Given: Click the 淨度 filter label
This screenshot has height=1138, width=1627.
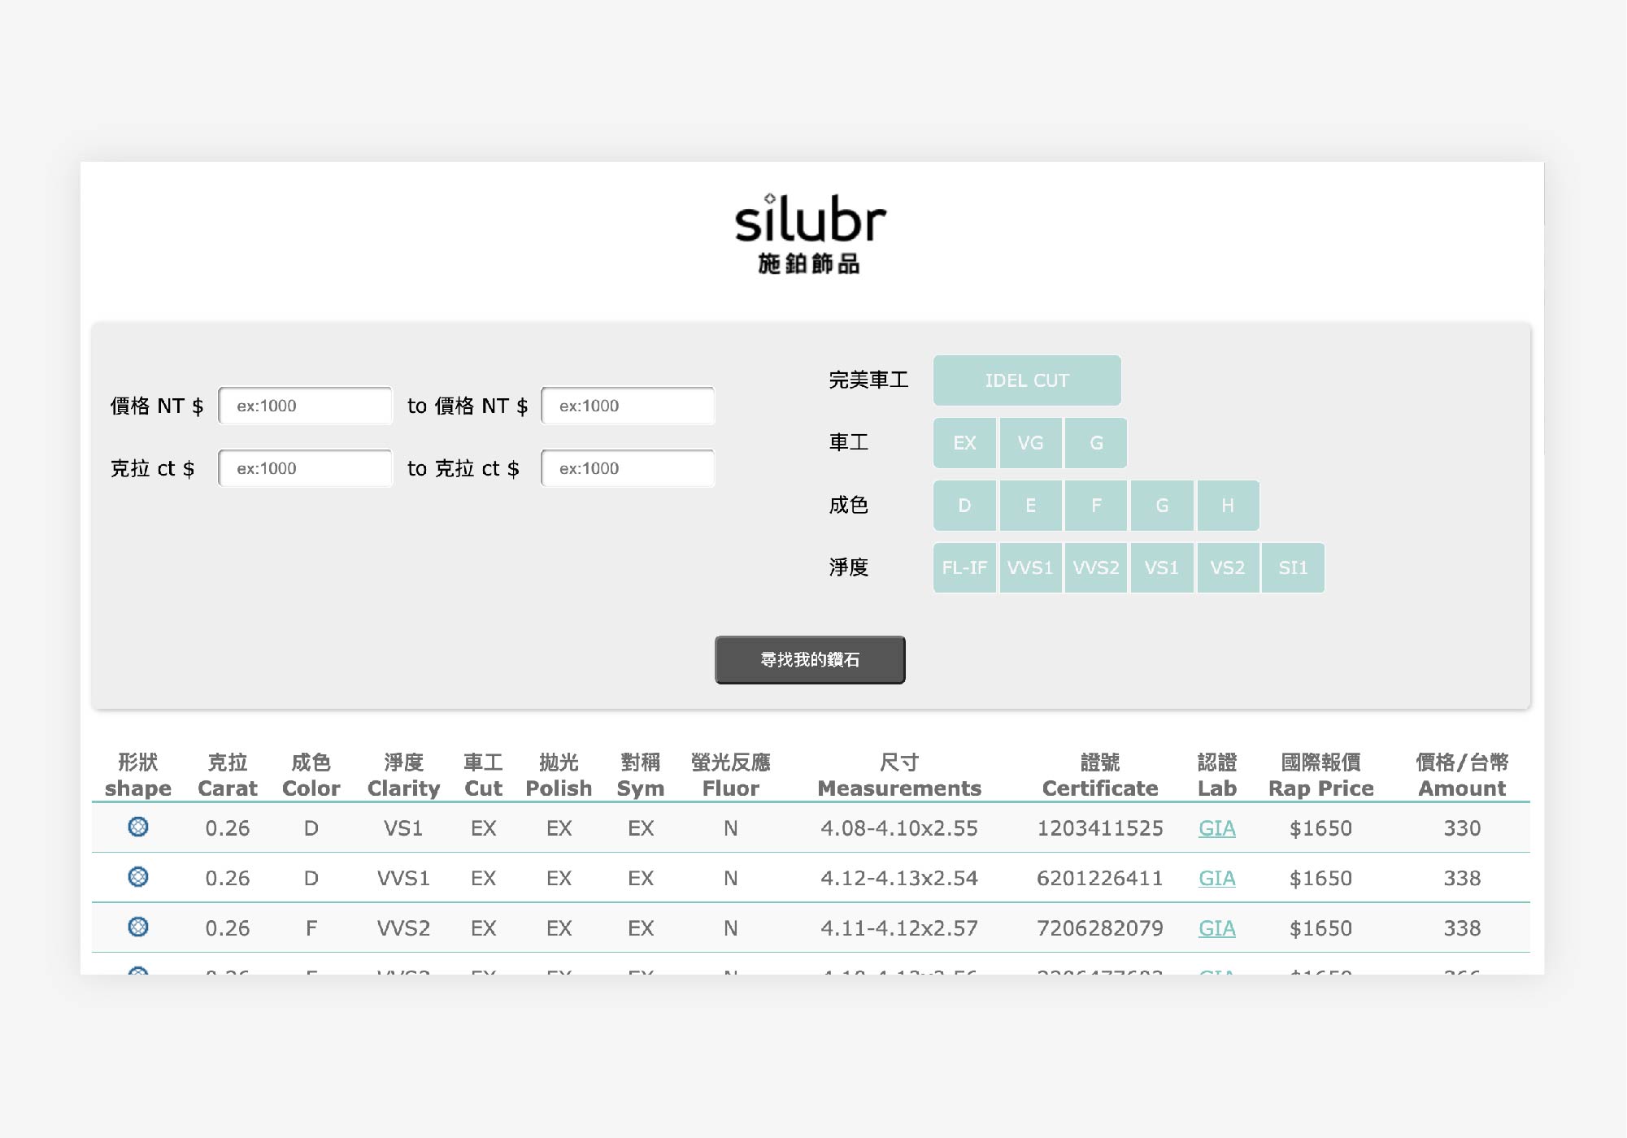Looking at the screenshot, I should coord(849,567).
